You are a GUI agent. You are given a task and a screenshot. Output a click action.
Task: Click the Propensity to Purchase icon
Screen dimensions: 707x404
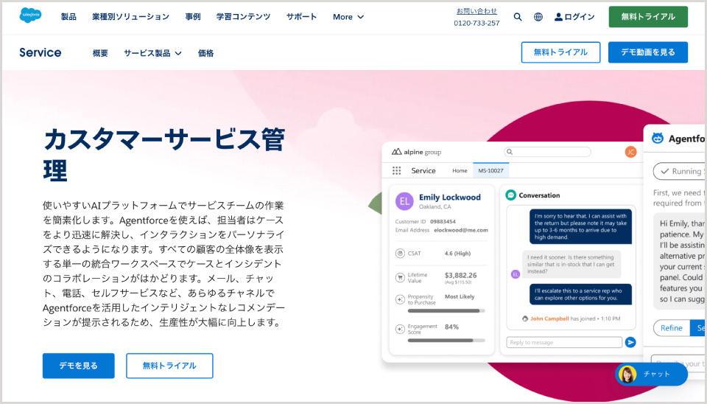400,299
